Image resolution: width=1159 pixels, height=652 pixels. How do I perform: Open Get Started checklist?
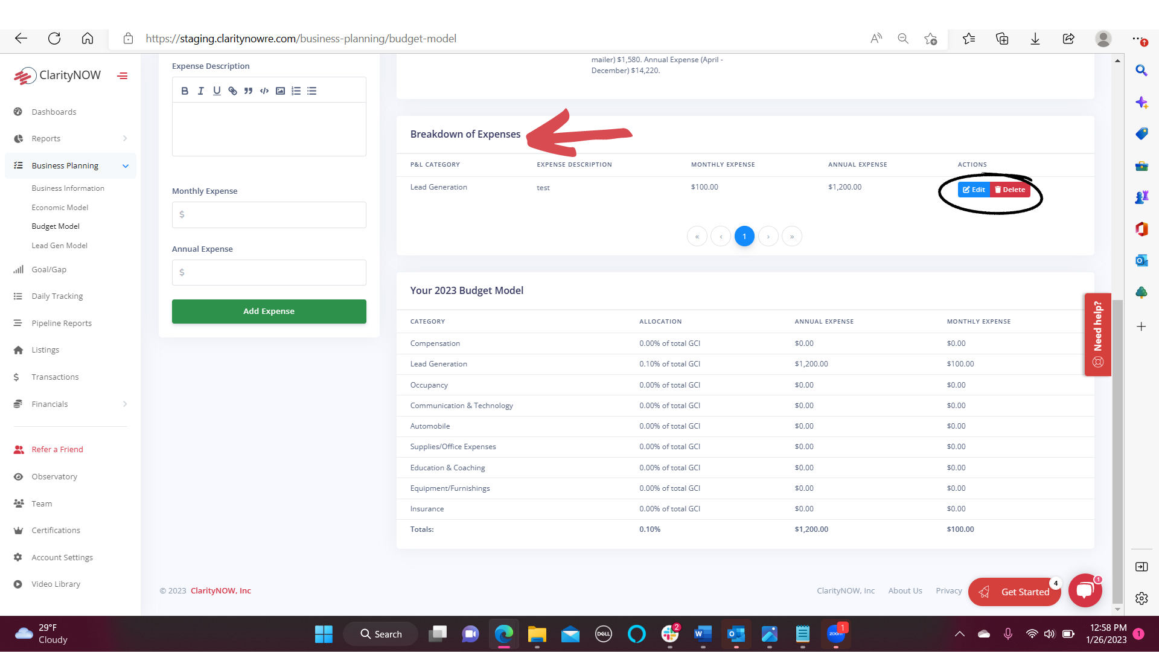pyautogui.click(x=1014, y=592)
